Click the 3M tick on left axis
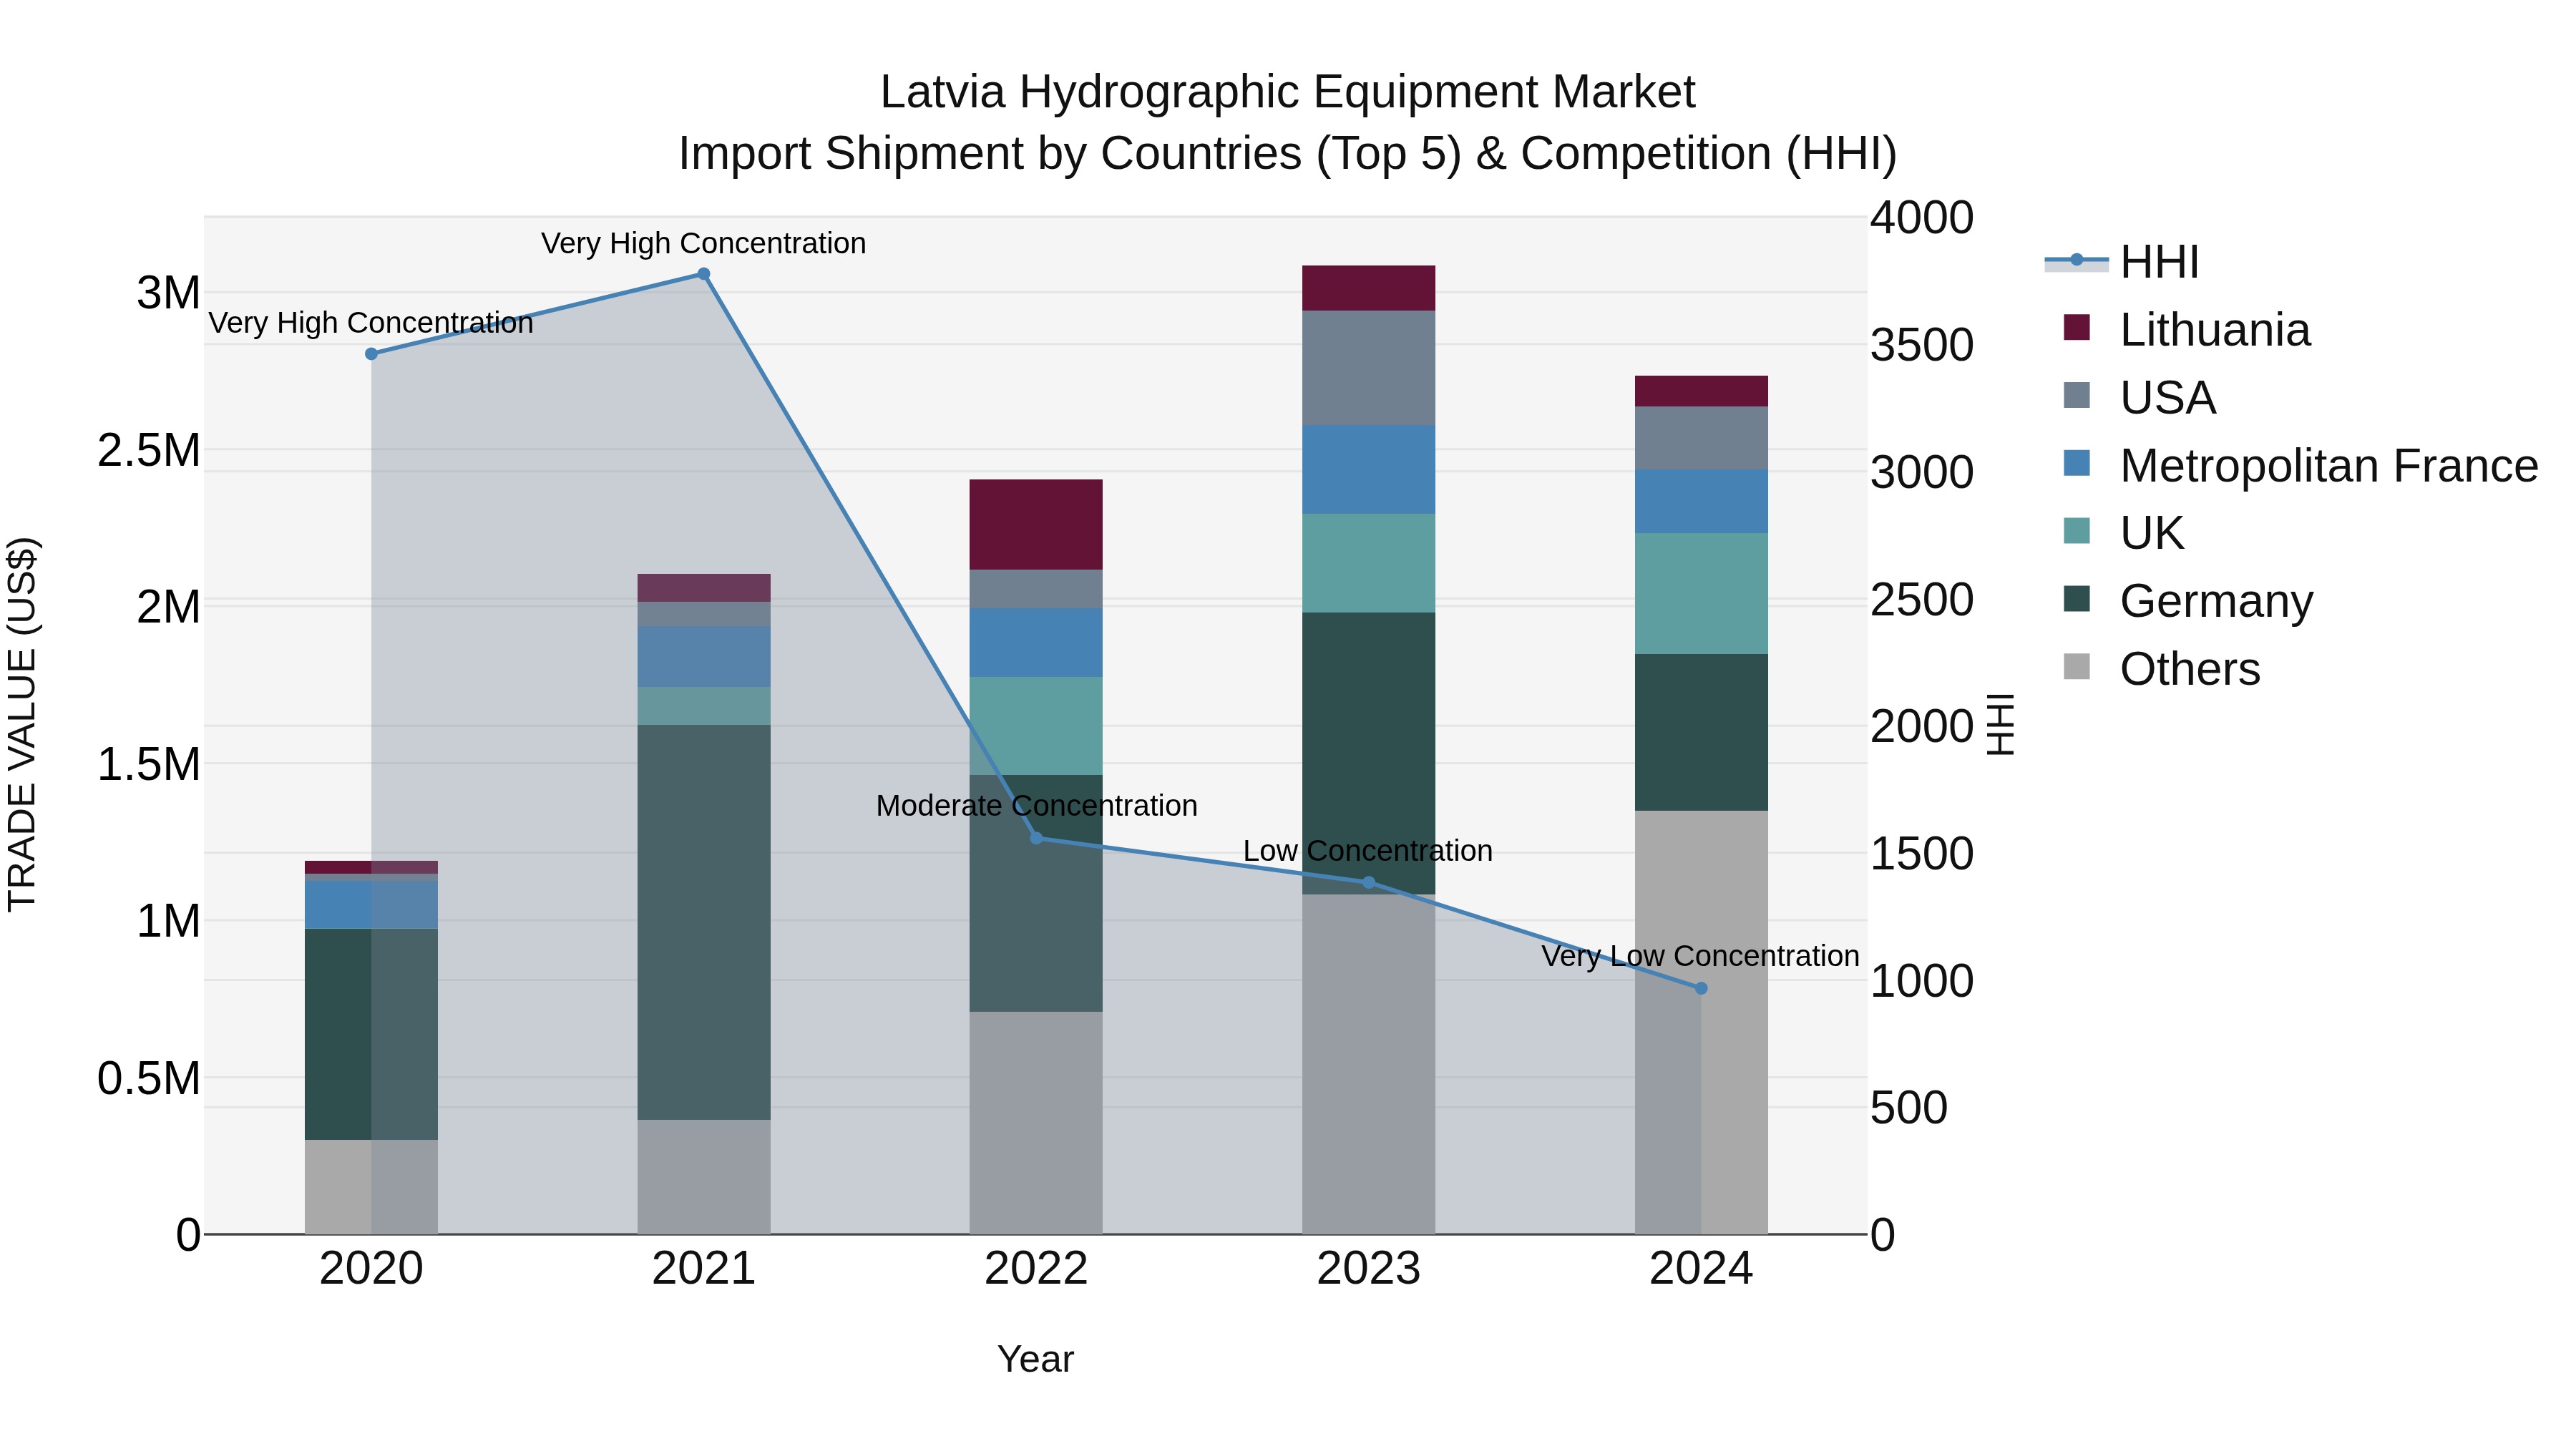2576x1449 pixels. pyautogui.click(x=169, y=293)
